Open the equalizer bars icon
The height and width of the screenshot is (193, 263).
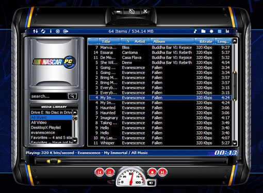227,31
